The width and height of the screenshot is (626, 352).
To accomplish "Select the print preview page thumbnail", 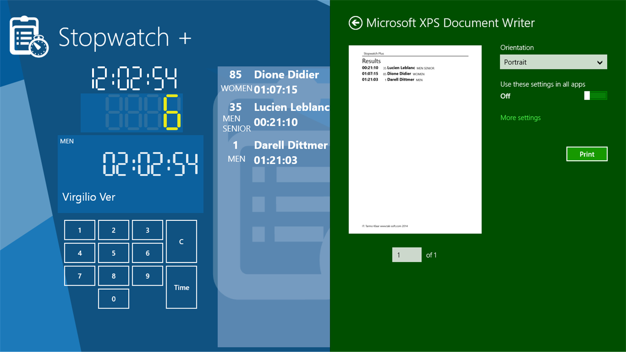I will tap(415, 139).
